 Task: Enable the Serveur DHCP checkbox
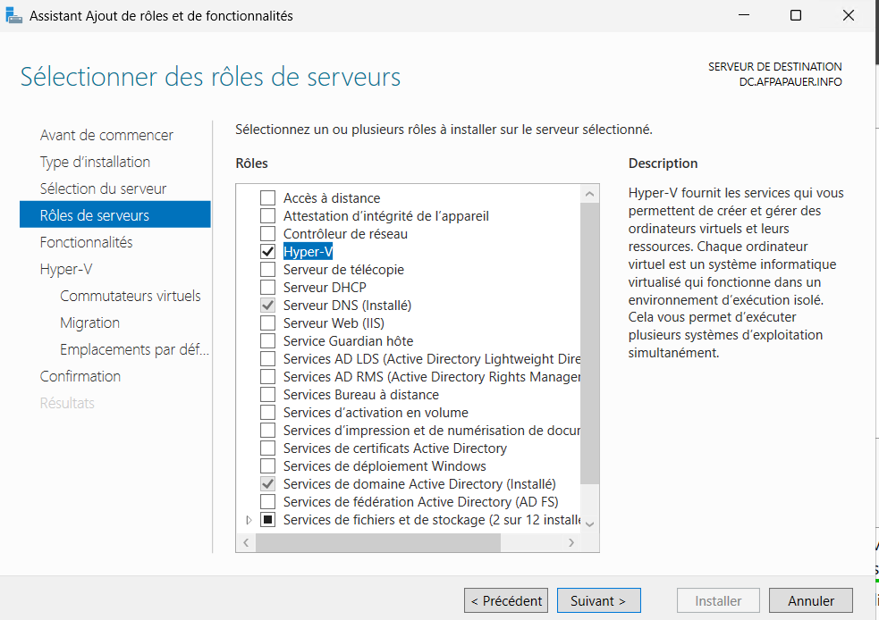(x=267, y=288)
